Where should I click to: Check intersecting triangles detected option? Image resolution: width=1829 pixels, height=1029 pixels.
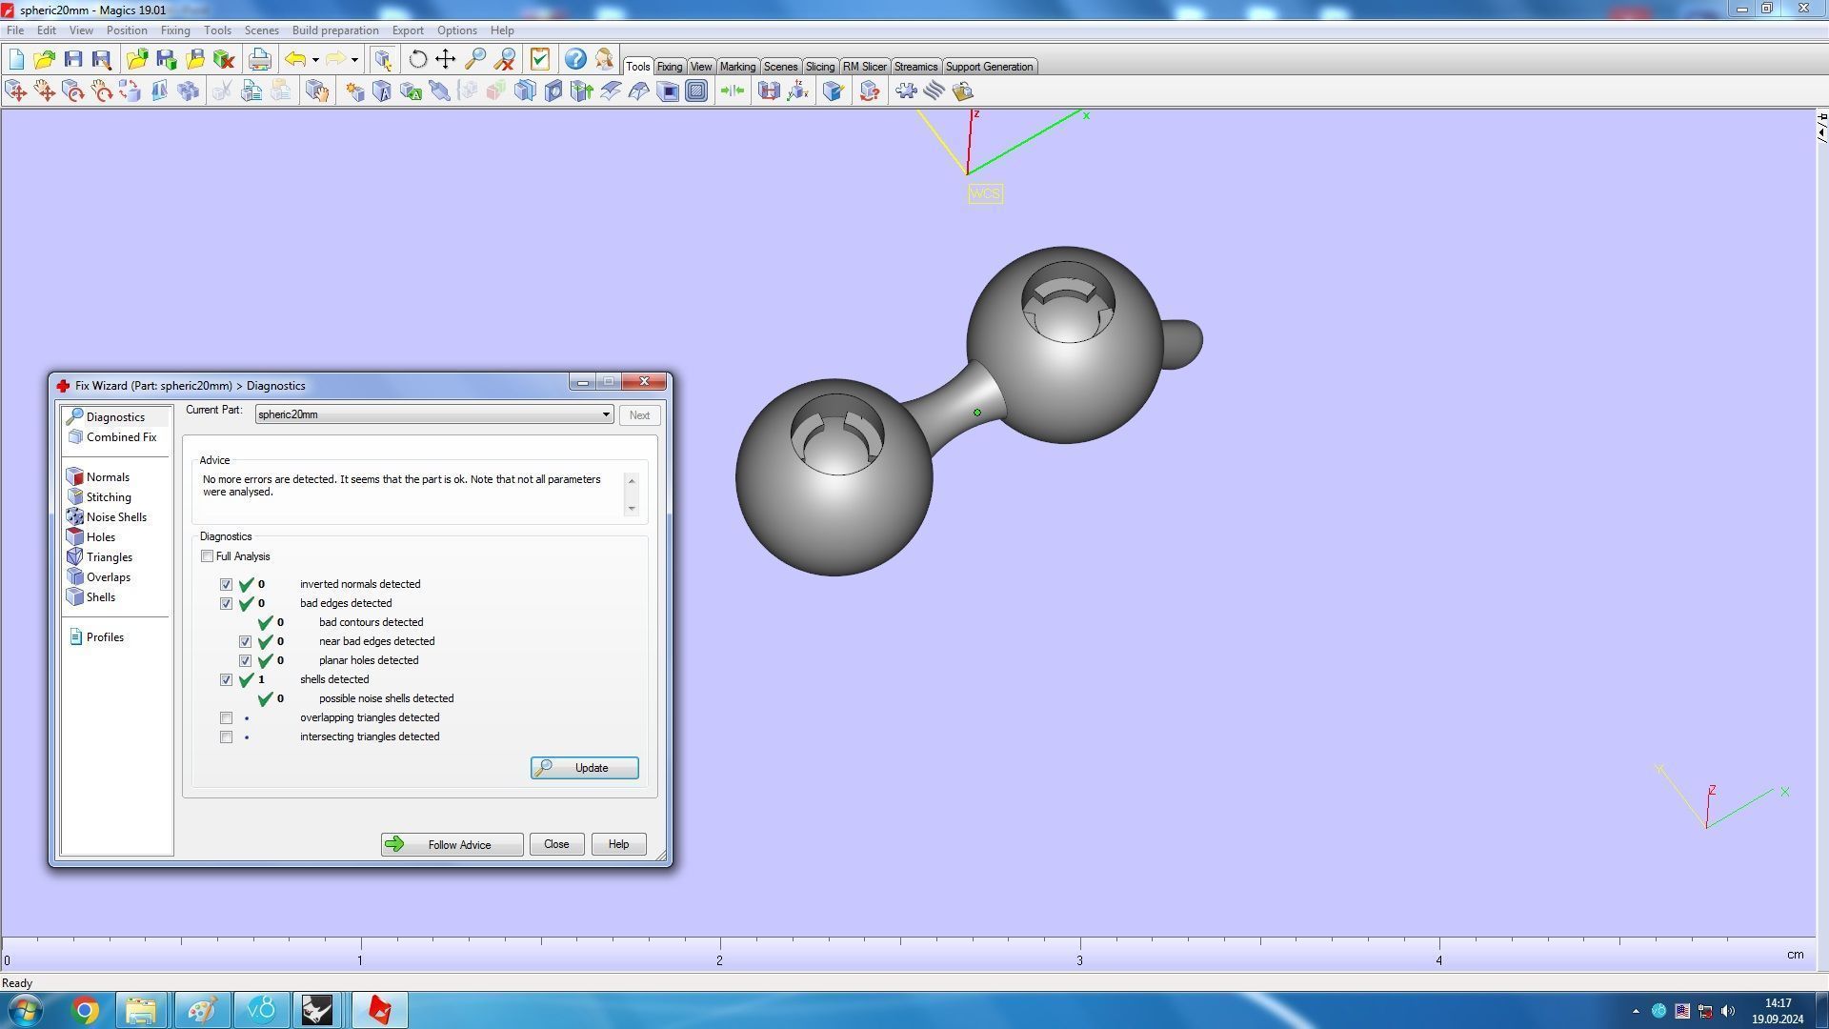(x=226, y=737)
